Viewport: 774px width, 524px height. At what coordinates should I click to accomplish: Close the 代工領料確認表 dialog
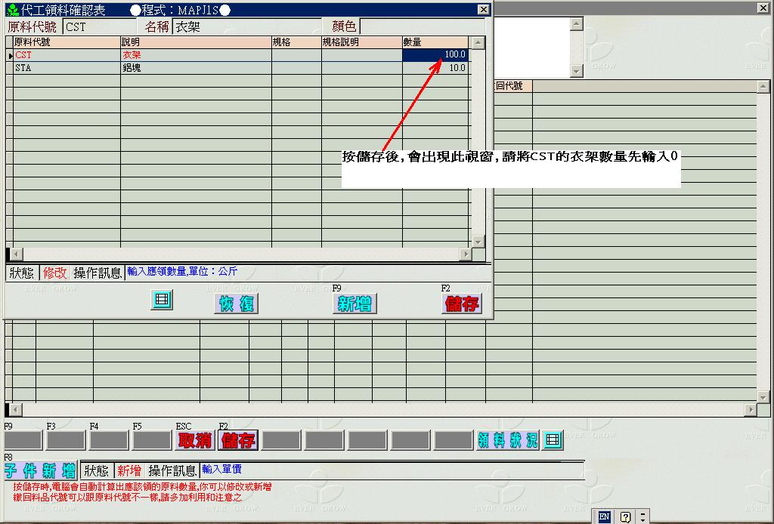pos(484,10)
